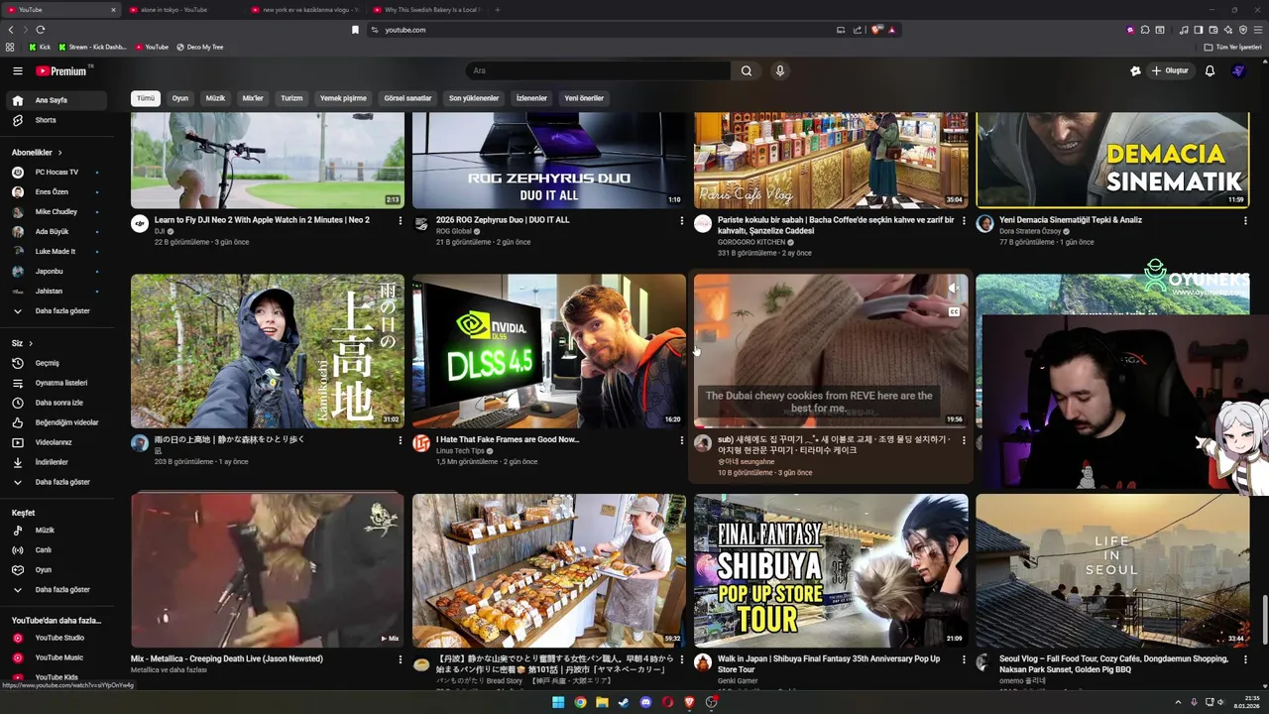1269x714 pixels.
Task: Click the YouTube search input field
Action: [x=598, y=71]
